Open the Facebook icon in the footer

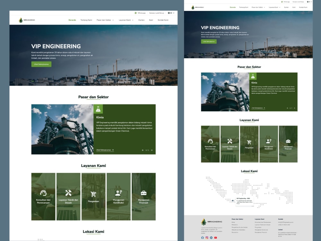coord(203,238)
